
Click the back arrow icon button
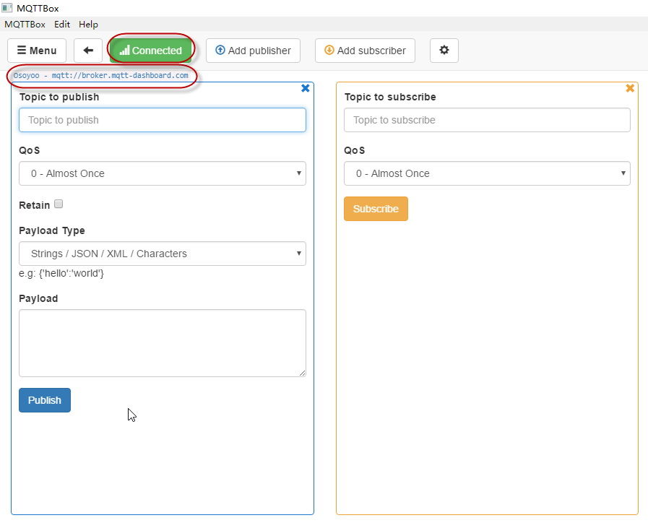pos(88,51)
